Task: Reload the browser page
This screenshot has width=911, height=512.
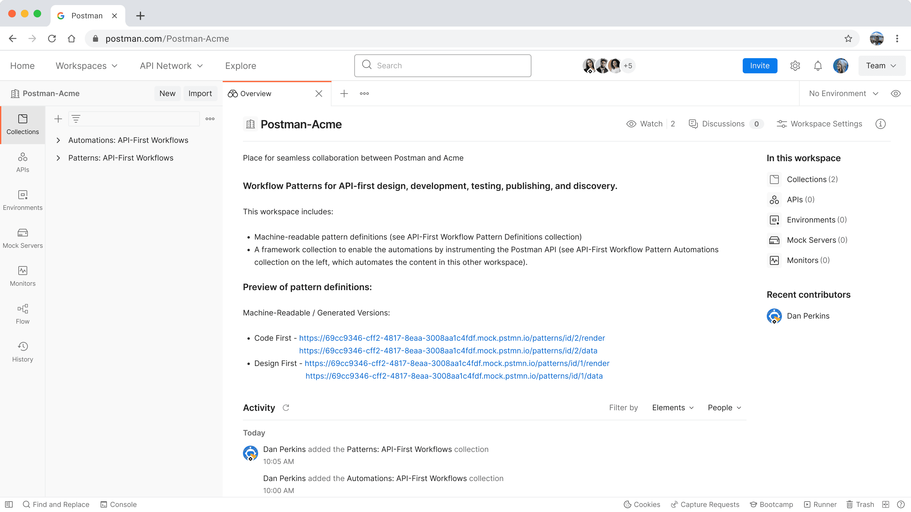Action: [52, 39]
